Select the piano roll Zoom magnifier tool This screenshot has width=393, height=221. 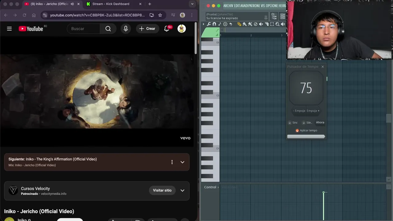click(277, 24)
